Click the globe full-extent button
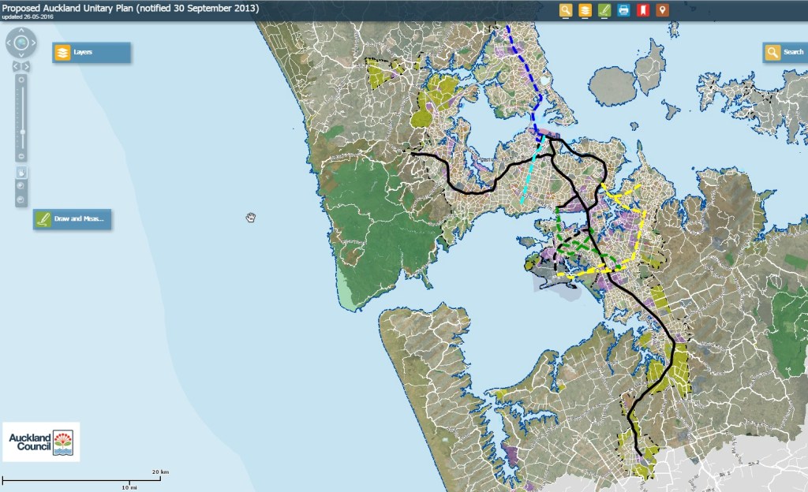 pyautogui.click(x=22, y=42)
